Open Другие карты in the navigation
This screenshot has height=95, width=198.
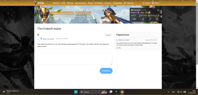(81, 3)
